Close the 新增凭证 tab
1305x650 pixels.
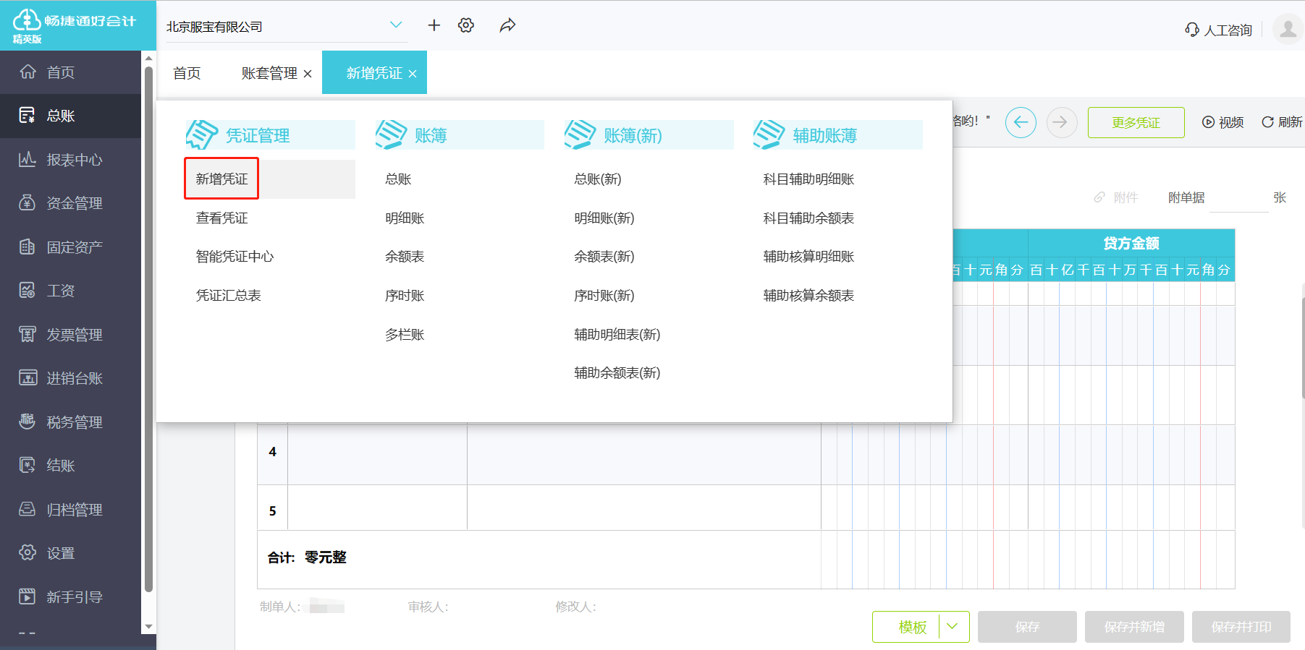413,74
